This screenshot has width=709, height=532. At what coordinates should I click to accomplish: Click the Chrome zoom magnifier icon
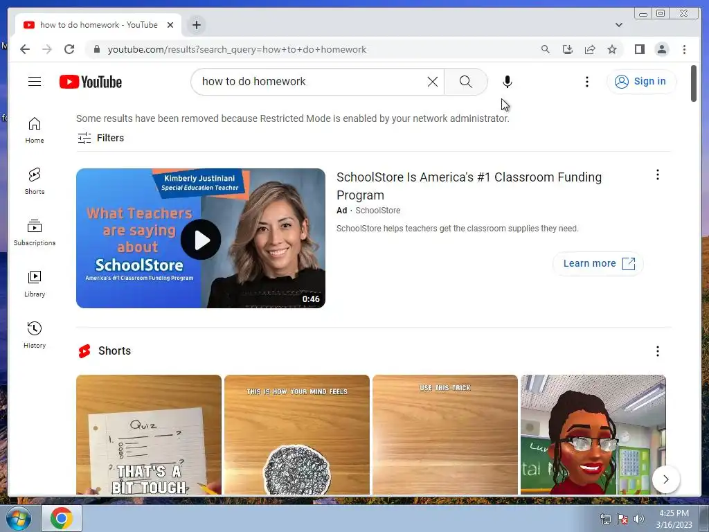click(x=546, y=49)
